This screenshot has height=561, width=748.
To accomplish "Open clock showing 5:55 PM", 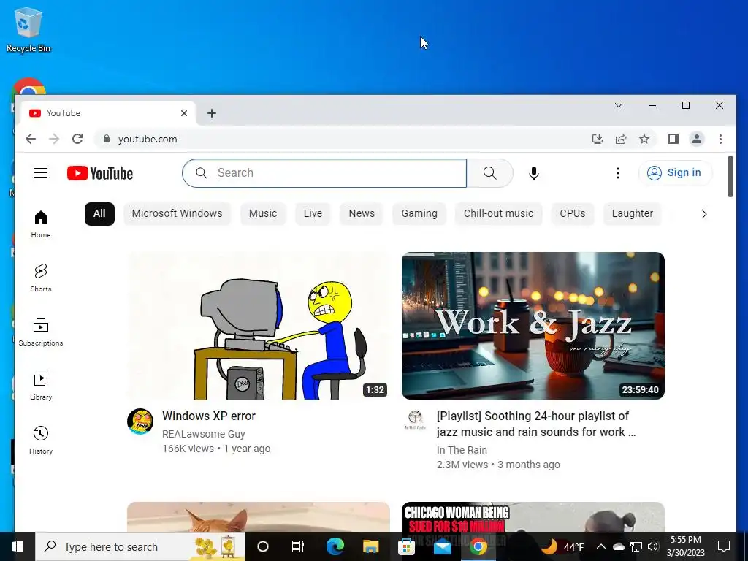I will coord(685,546).
